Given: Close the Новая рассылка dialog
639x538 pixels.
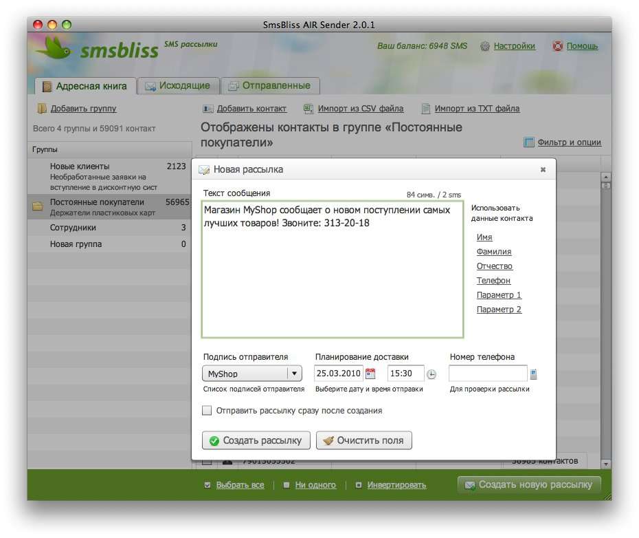Looking at the screenshot, I should click(x=543, y=169).
